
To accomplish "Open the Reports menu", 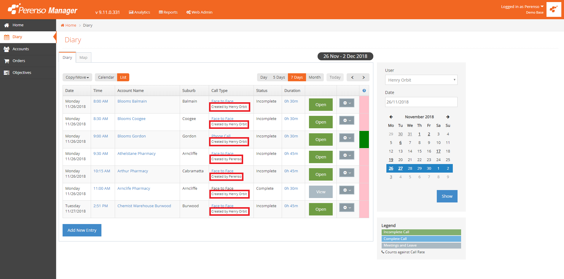I will 168,12.
